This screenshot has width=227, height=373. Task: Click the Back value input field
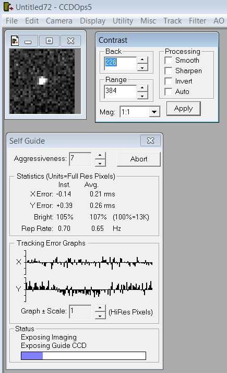coord(120,64)
